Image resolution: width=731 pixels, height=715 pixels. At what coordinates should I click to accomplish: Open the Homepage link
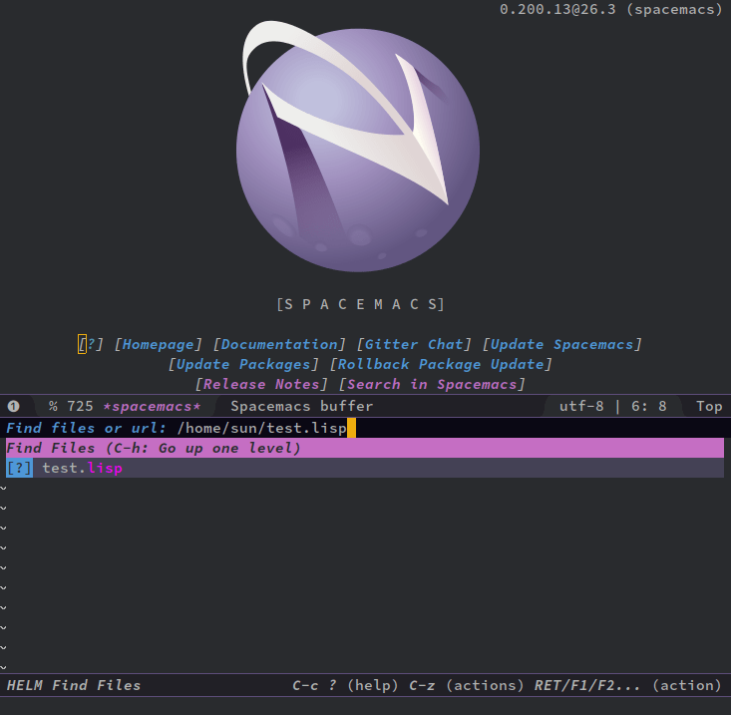tap(158, 344)
